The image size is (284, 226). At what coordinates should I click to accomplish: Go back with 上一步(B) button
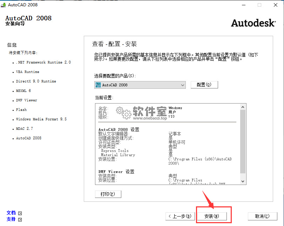click(180, 216)
